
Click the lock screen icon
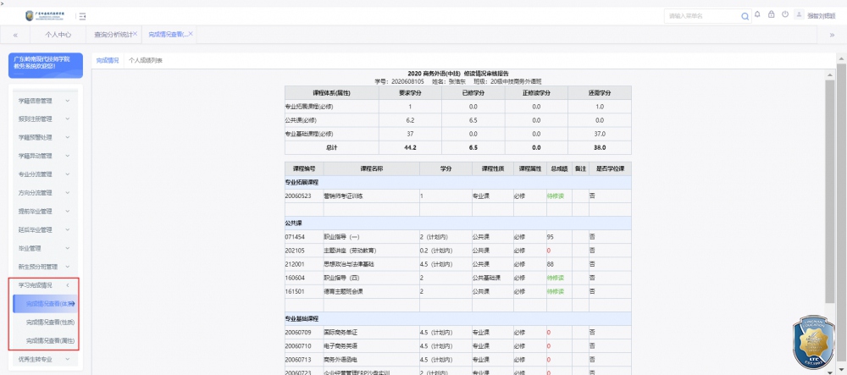[x=772, y=14]
